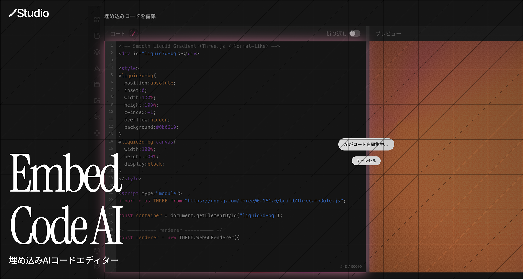Open the add elements panel icon

pos(97,20)
